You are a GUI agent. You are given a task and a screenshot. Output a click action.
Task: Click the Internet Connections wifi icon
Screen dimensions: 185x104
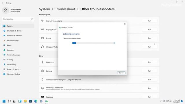tap(42, 21)
